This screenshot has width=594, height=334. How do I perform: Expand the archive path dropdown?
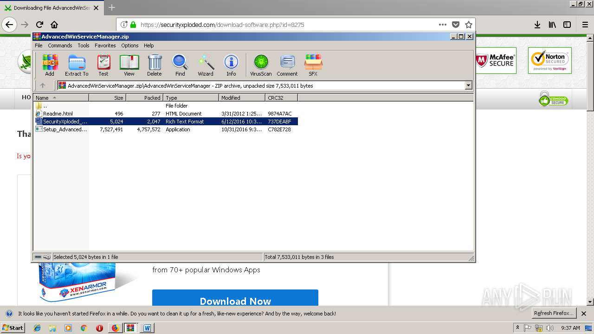pyautogui.click(x=468, y=85)
